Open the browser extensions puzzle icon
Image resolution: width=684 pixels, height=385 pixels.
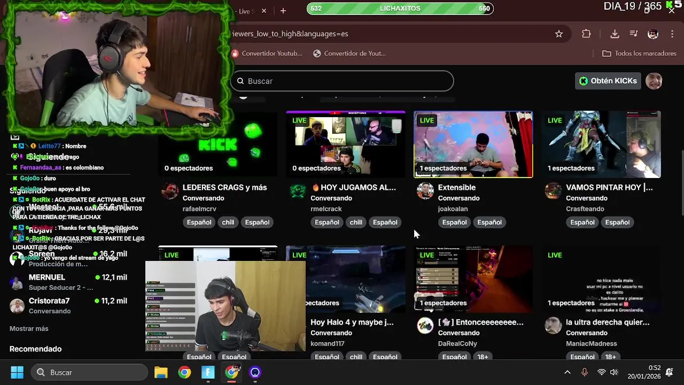(x=586, y=34)
